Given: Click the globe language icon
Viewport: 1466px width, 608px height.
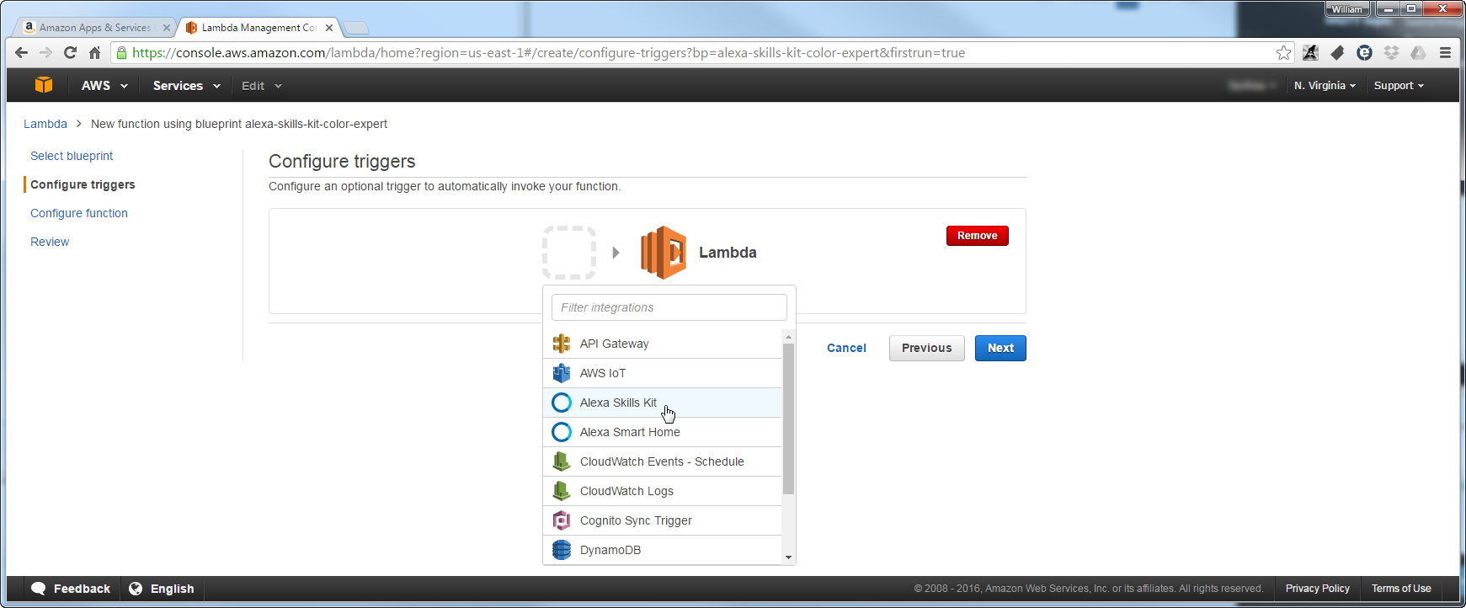Looking at the screenshot, I should (136, 589).
